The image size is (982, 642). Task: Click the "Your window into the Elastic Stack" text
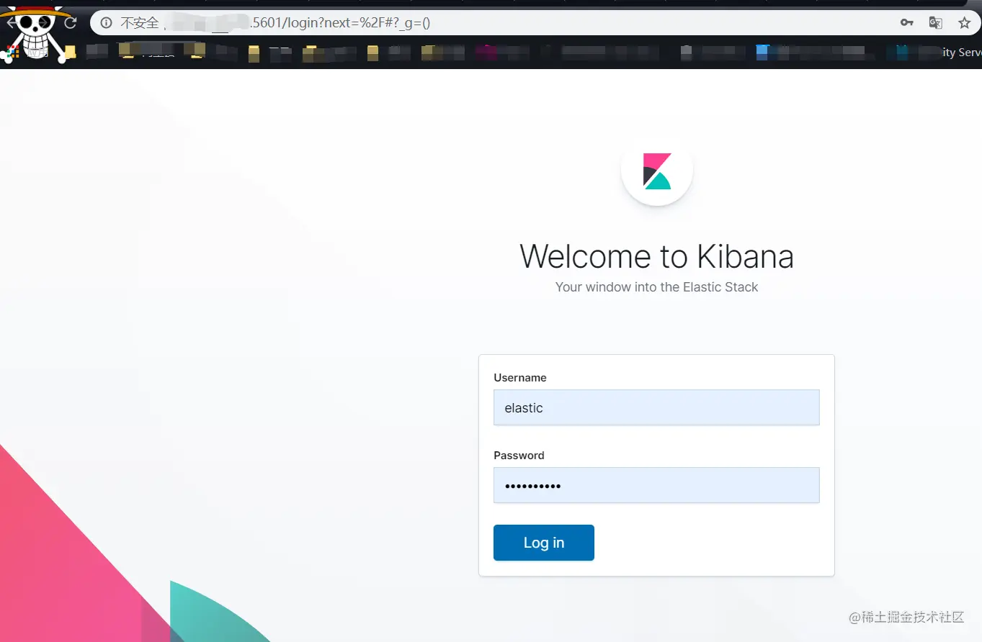(656, 287)
